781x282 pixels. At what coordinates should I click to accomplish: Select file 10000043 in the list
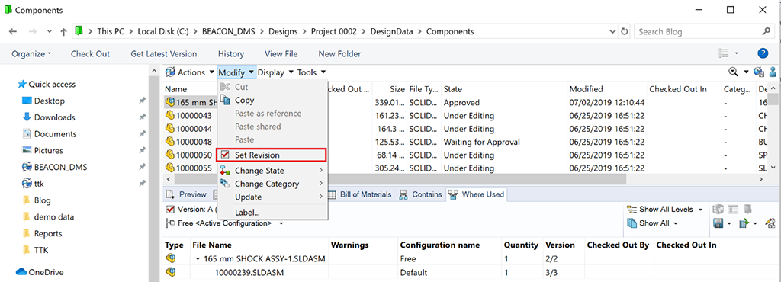(x=194, y=116)
